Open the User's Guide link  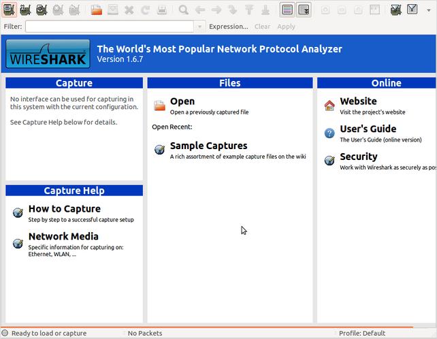[368, 129]
